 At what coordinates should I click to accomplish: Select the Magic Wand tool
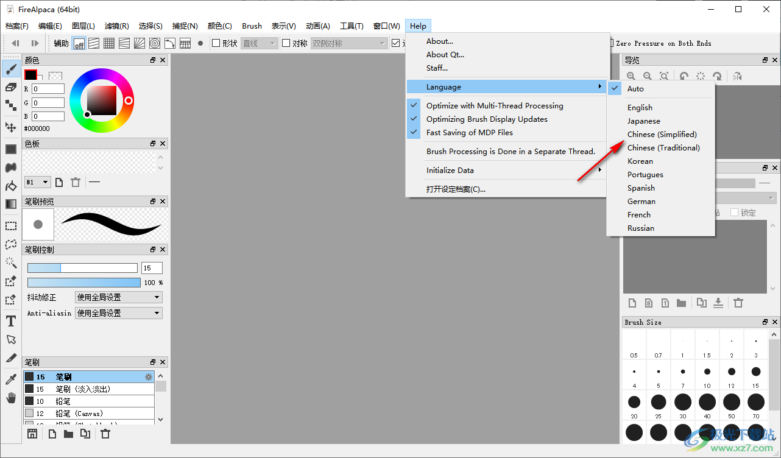coord(11,262)
